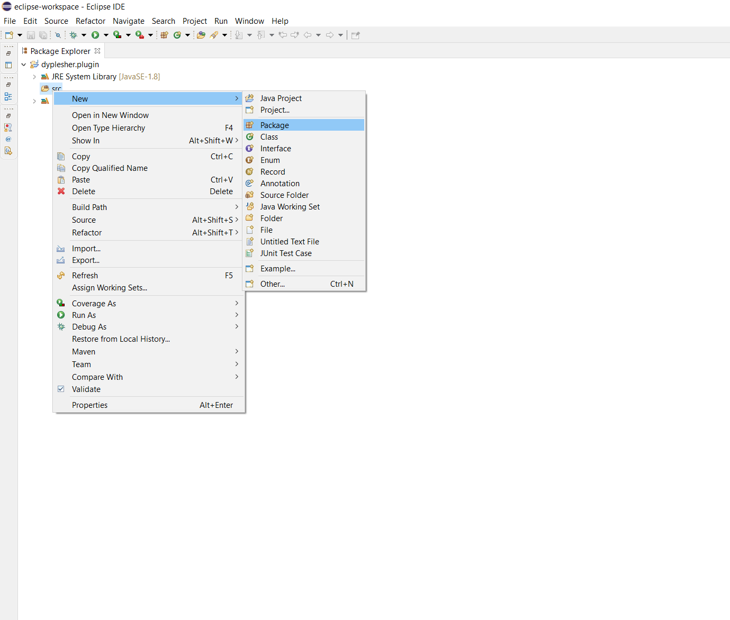Click the Forward navigation arrow in toolbar
Screen dimensions: 730x620
click(329, 35)
